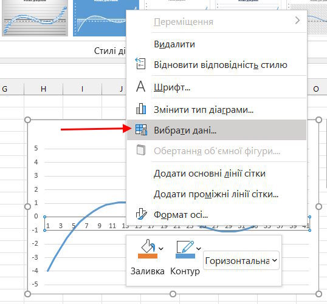Click the Заливка fill bucket icon
The width and height of the screenshot is (327, 304).
148,249
